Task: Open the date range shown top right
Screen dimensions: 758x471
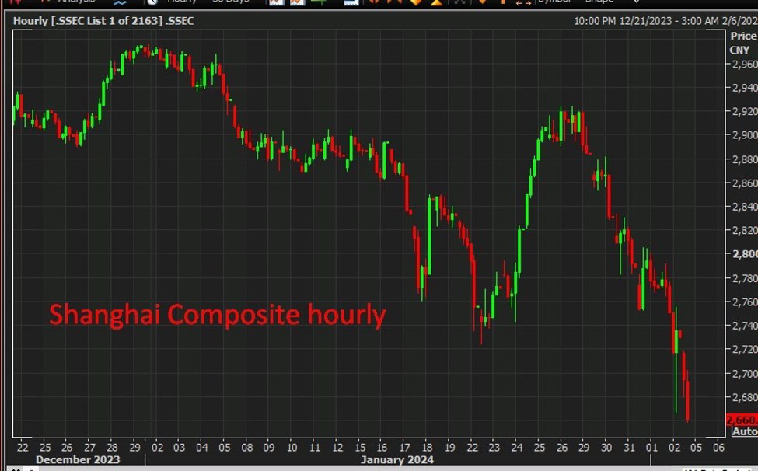Action: point(665,21)
